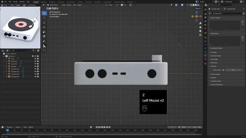The height and width of the screenshot is (138, 246).
Task: Open the Tool properties tab
Action: point(205,10)
